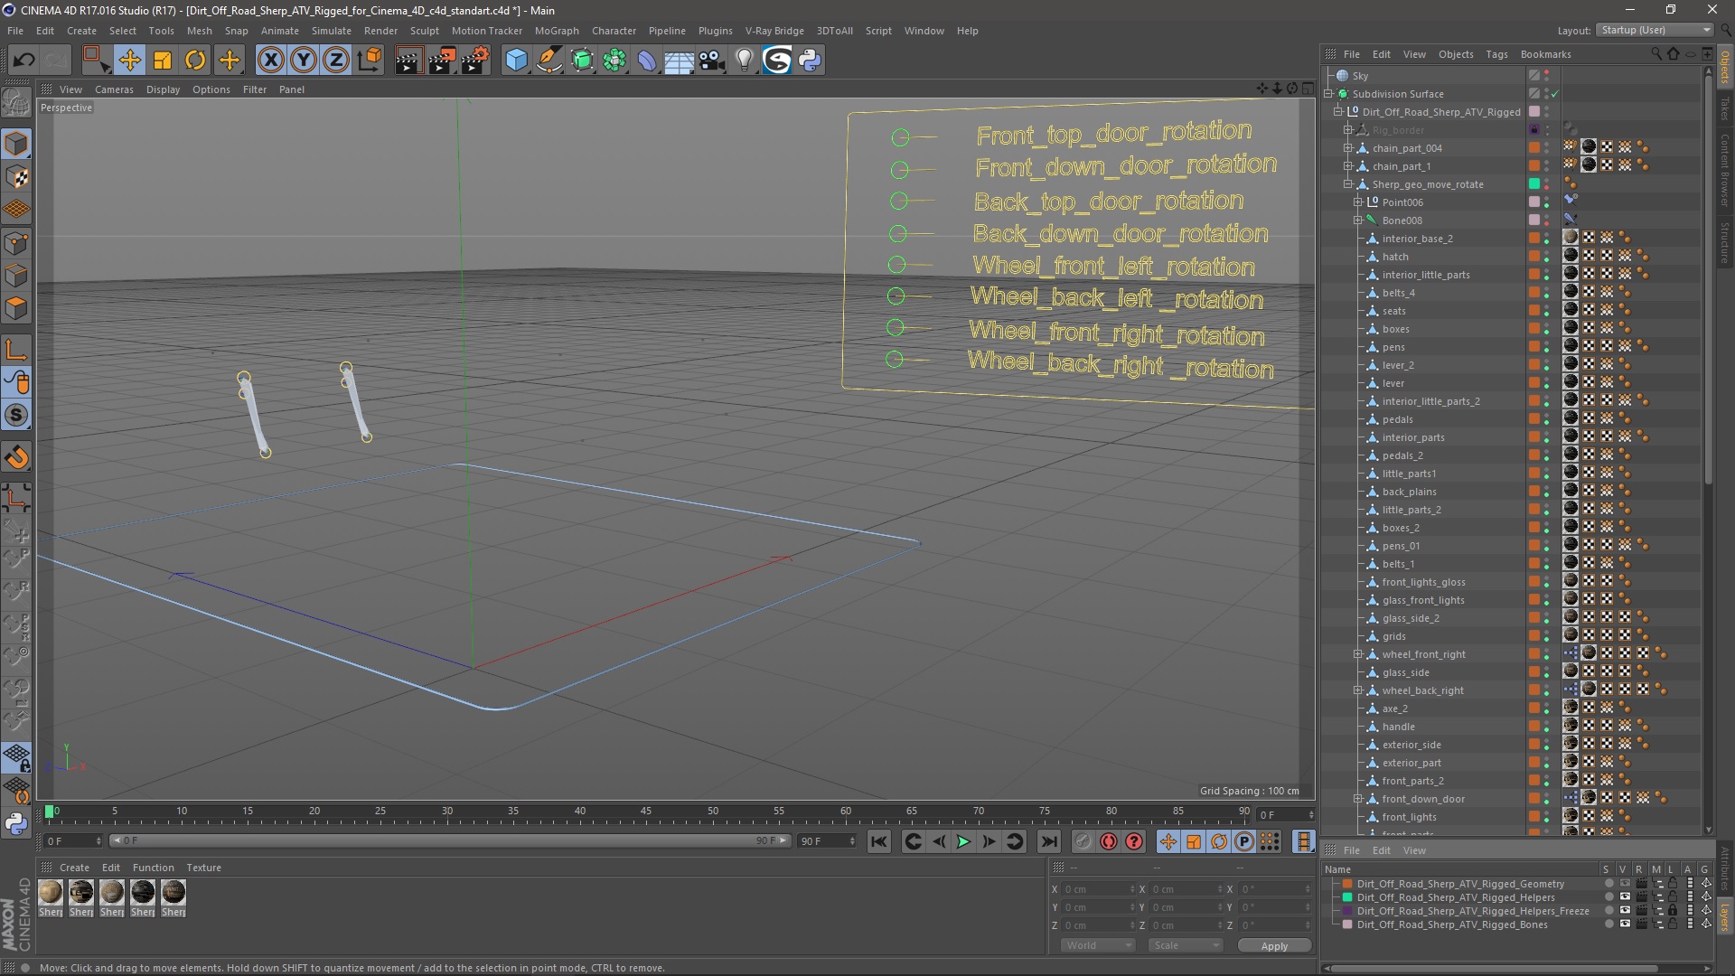Toggle Subdivision Surface enable checkmark
The image size is (1735, 976).
coord(1554,94)
